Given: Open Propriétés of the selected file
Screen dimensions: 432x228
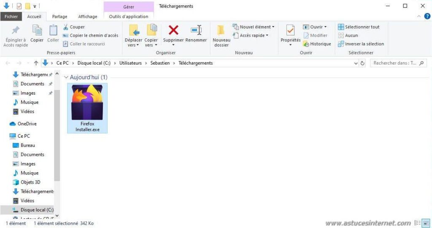Looking at the screenshot, I should click(x=290, y=35).
